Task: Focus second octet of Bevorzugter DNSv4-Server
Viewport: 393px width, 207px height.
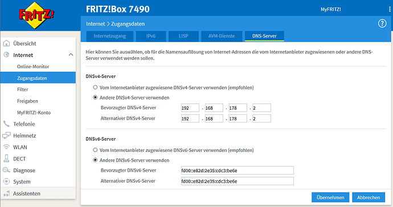Action: click(x=214, y=108)
